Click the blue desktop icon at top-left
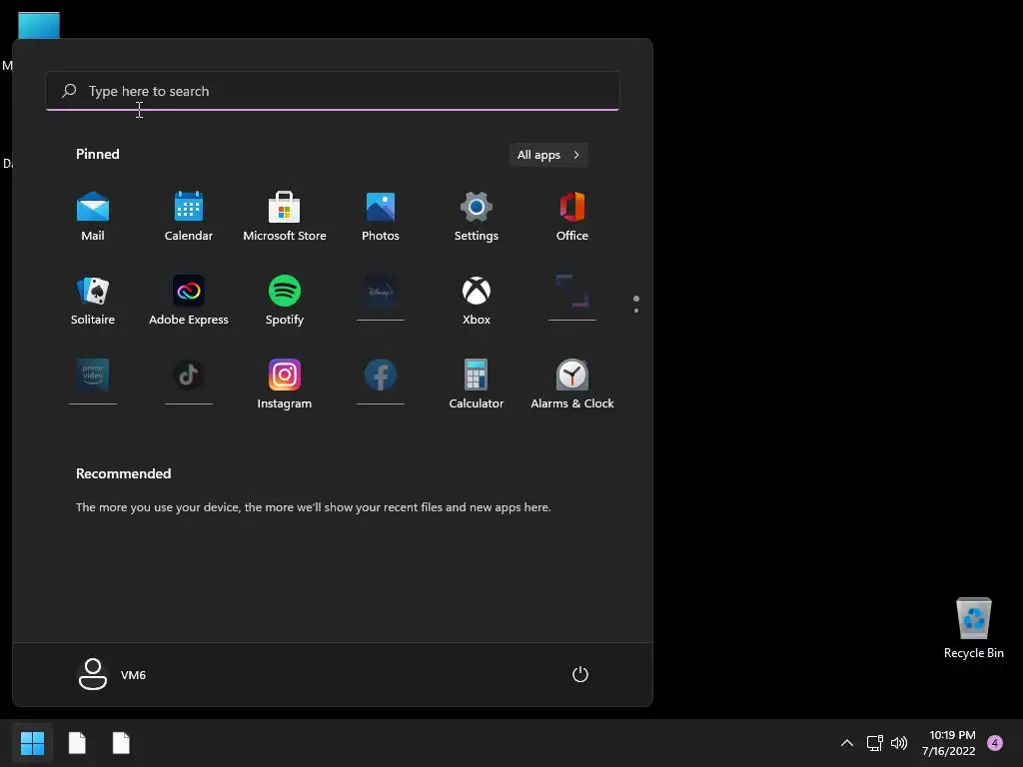Viewport: 1023px width, 767px height. 39,25
